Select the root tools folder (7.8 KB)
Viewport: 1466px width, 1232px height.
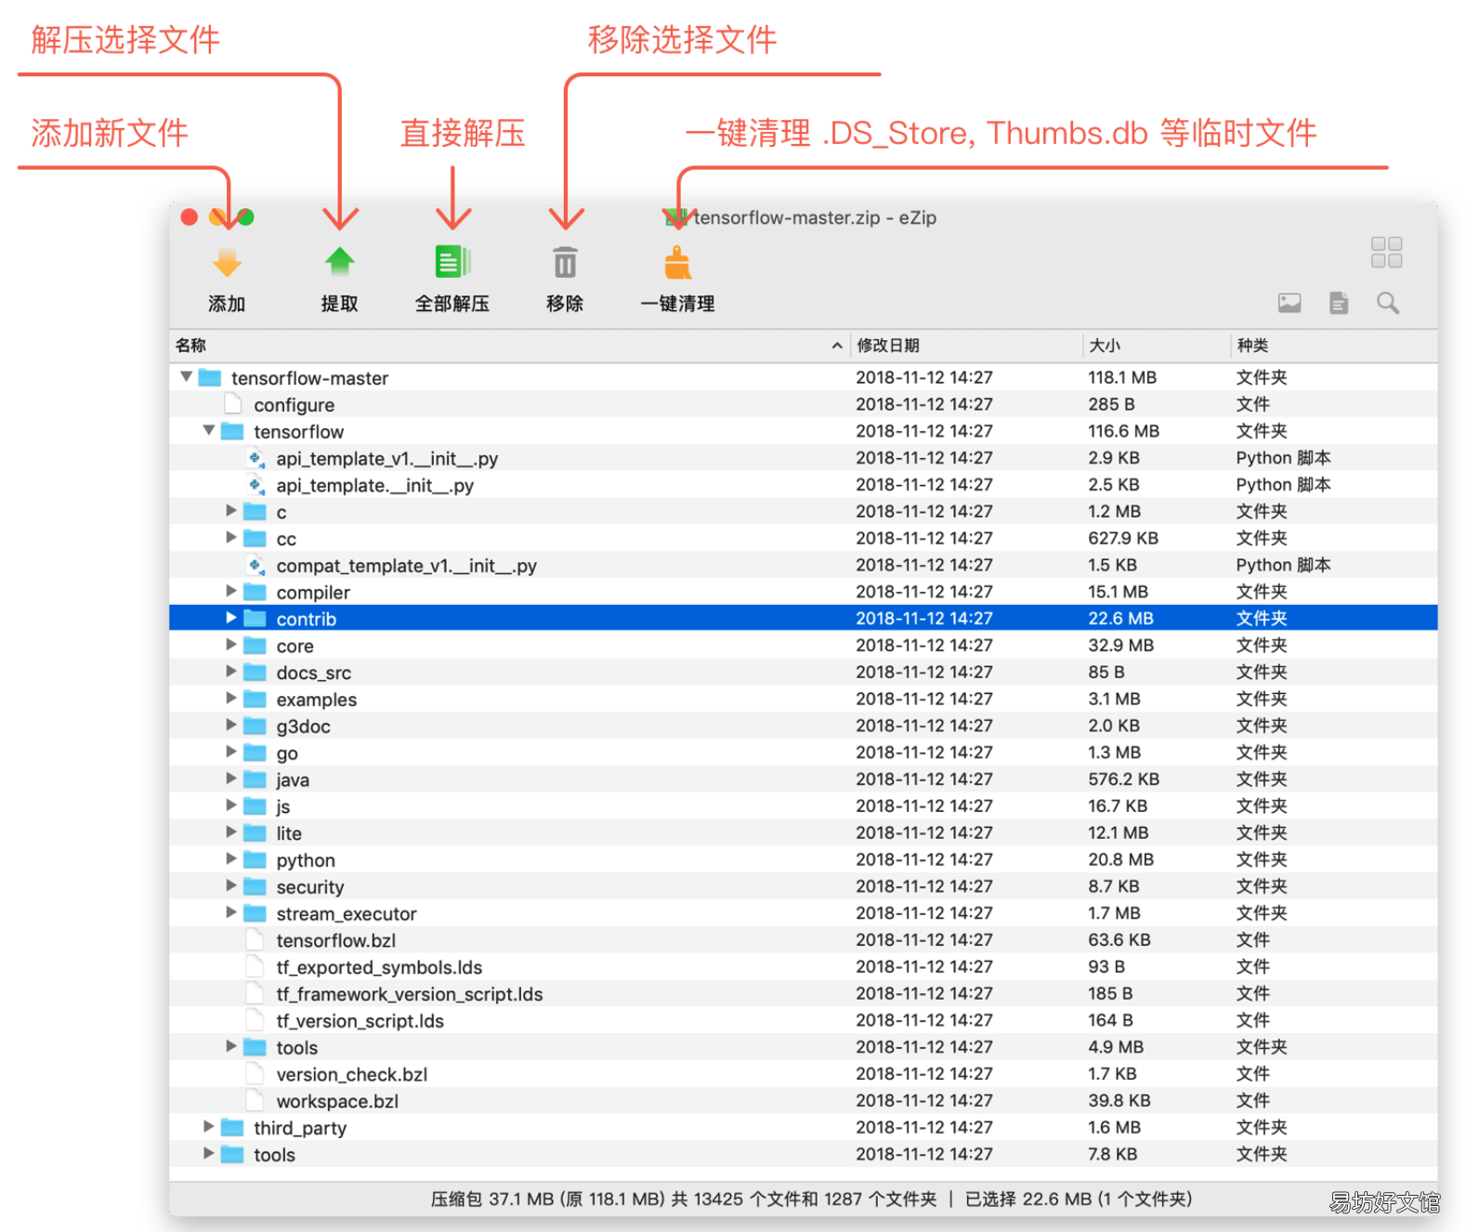point(804,1154)
